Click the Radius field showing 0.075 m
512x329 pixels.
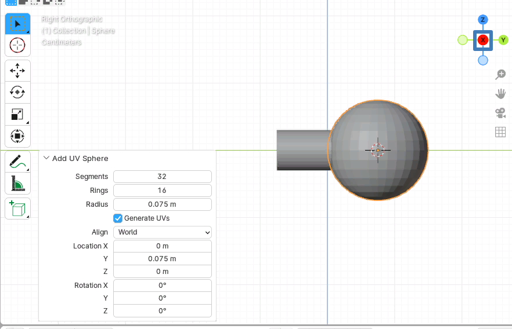coord(163,204)
